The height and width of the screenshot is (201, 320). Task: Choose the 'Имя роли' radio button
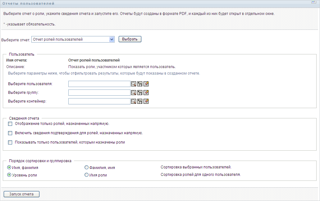coord(87,175)
